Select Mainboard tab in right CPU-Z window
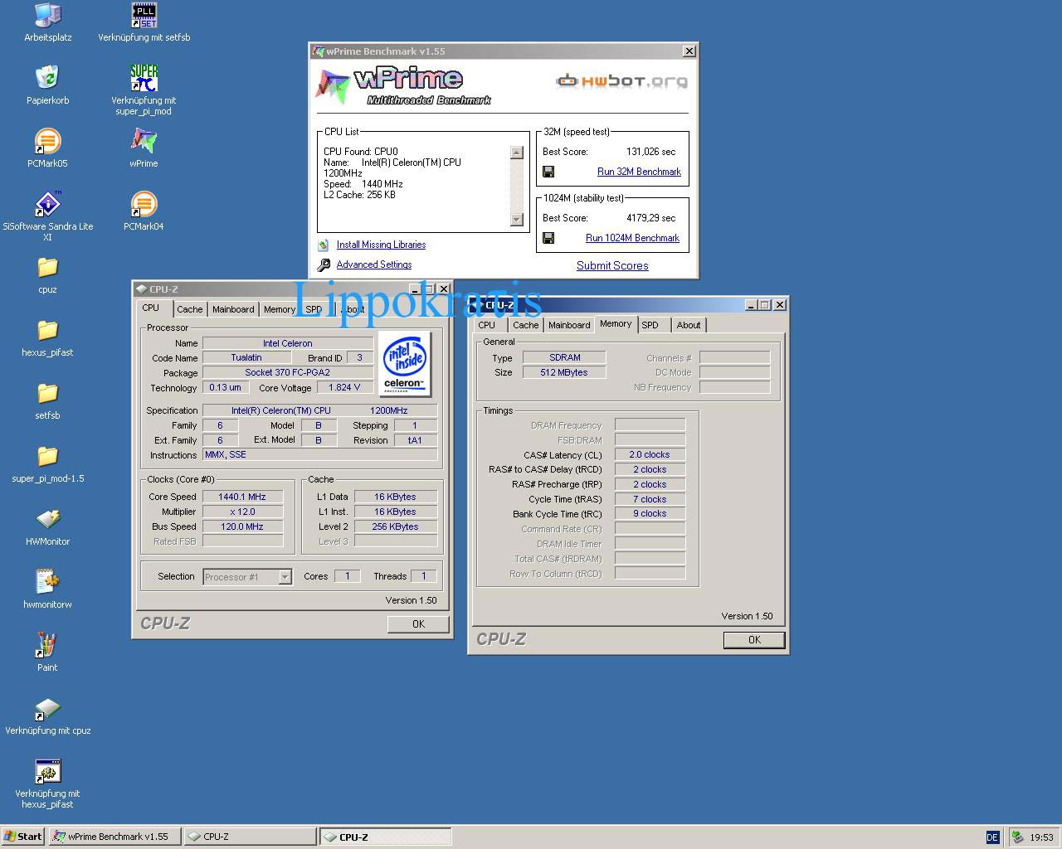This screenshot has width=1062, height=849. click(569, 325)
